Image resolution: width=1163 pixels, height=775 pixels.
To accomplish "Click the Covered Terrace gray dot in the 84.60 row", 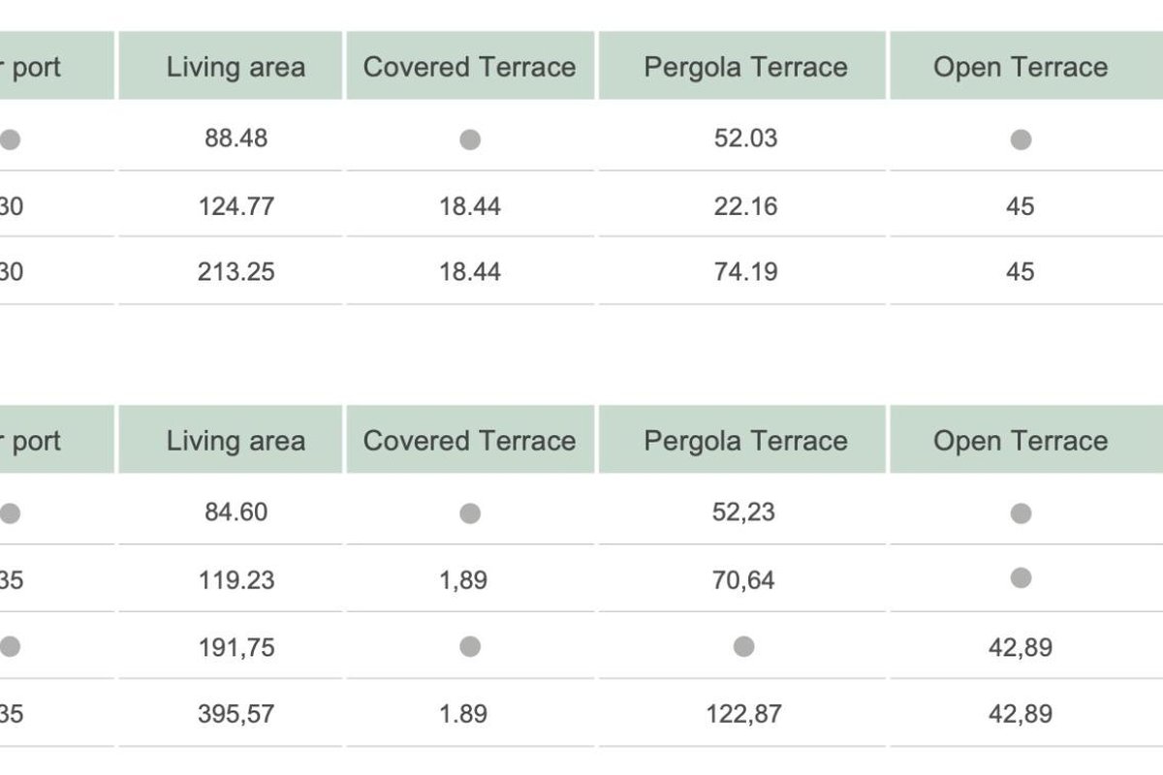I will [x=470, y=513].
